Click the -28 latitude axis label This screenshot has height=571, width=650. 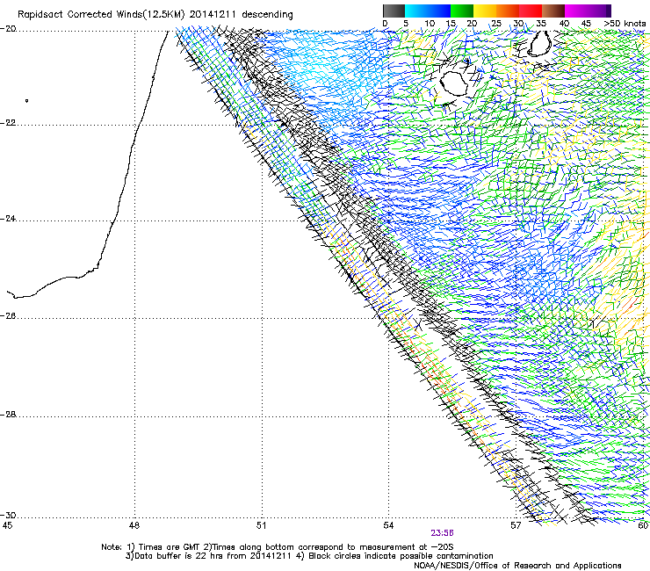click(9, 415)
